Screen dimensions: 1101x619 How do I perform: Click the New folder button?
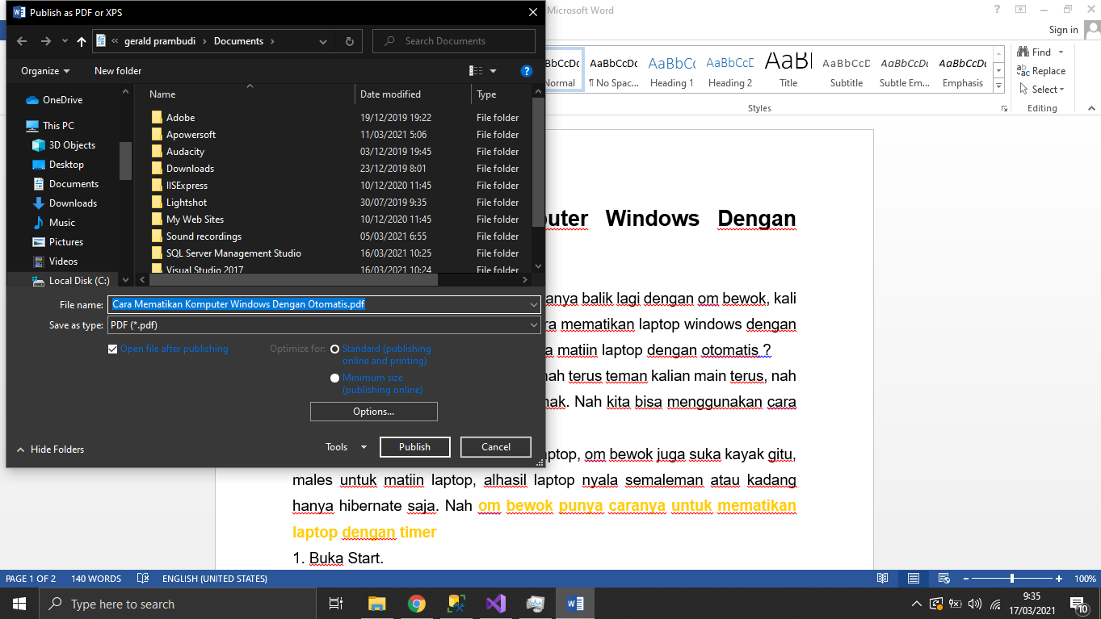click(x=118, y=71)
